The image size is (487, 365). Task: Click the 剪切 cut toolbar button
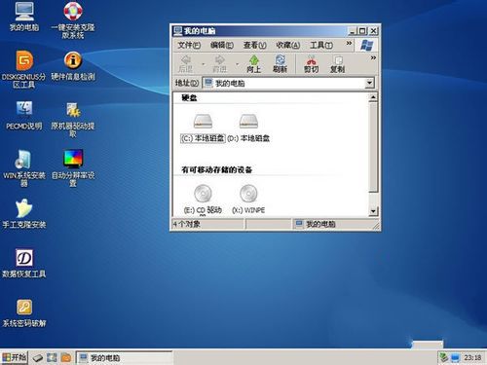(x=311, y=64)
